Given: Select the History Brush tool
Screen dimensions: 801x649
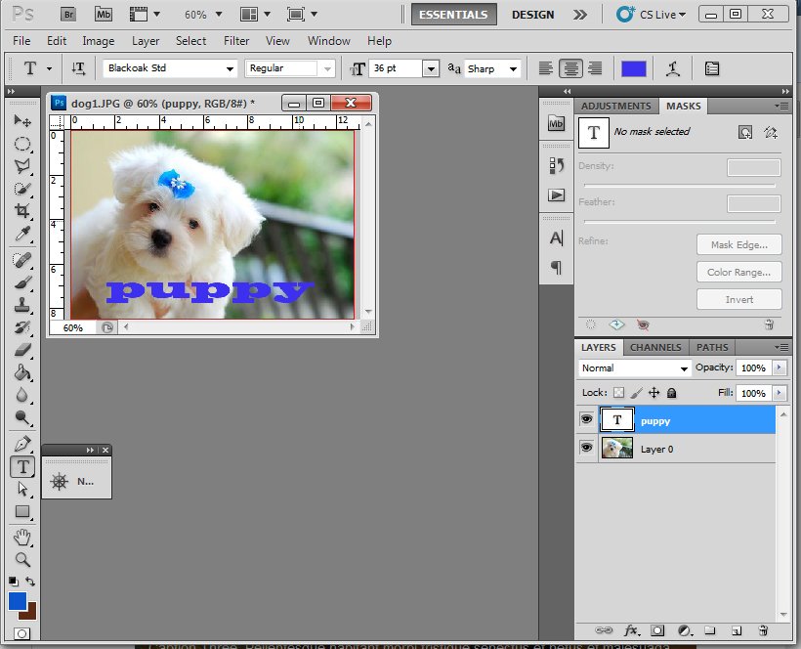Looking at the screenshot, I should click(21, 327).
